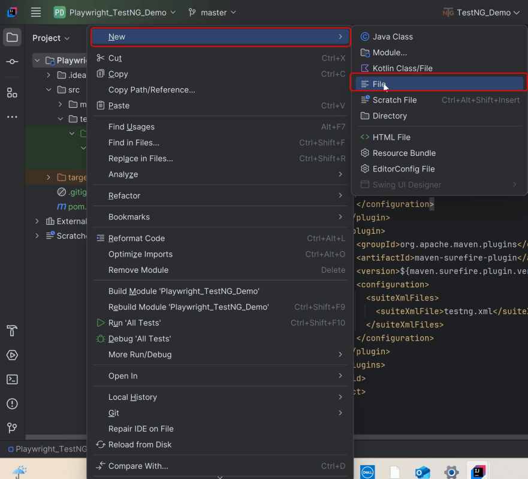The height and width of the screenshot is (479, 528).
Task: Expand the External Libraries tree node
Action: (37, 221)
